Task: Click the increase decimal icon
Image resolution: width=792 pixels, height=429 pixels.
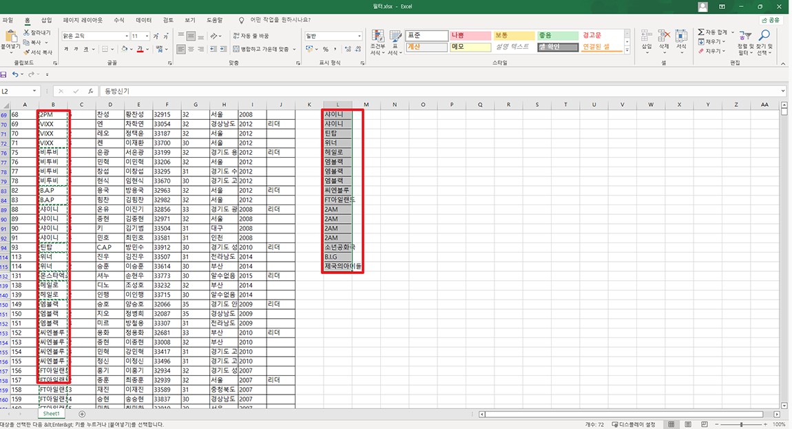Action: tap(347, 49)
